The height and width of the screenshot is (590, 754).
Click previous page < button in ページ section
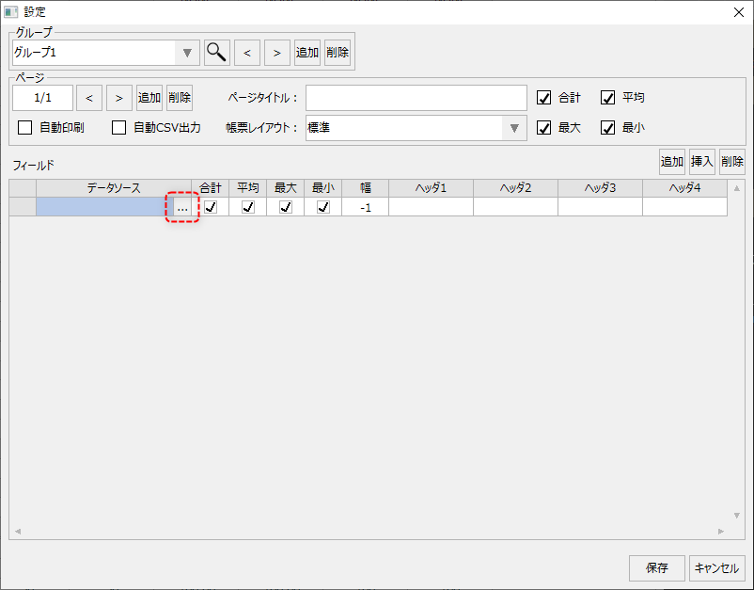tap(89, 98)
